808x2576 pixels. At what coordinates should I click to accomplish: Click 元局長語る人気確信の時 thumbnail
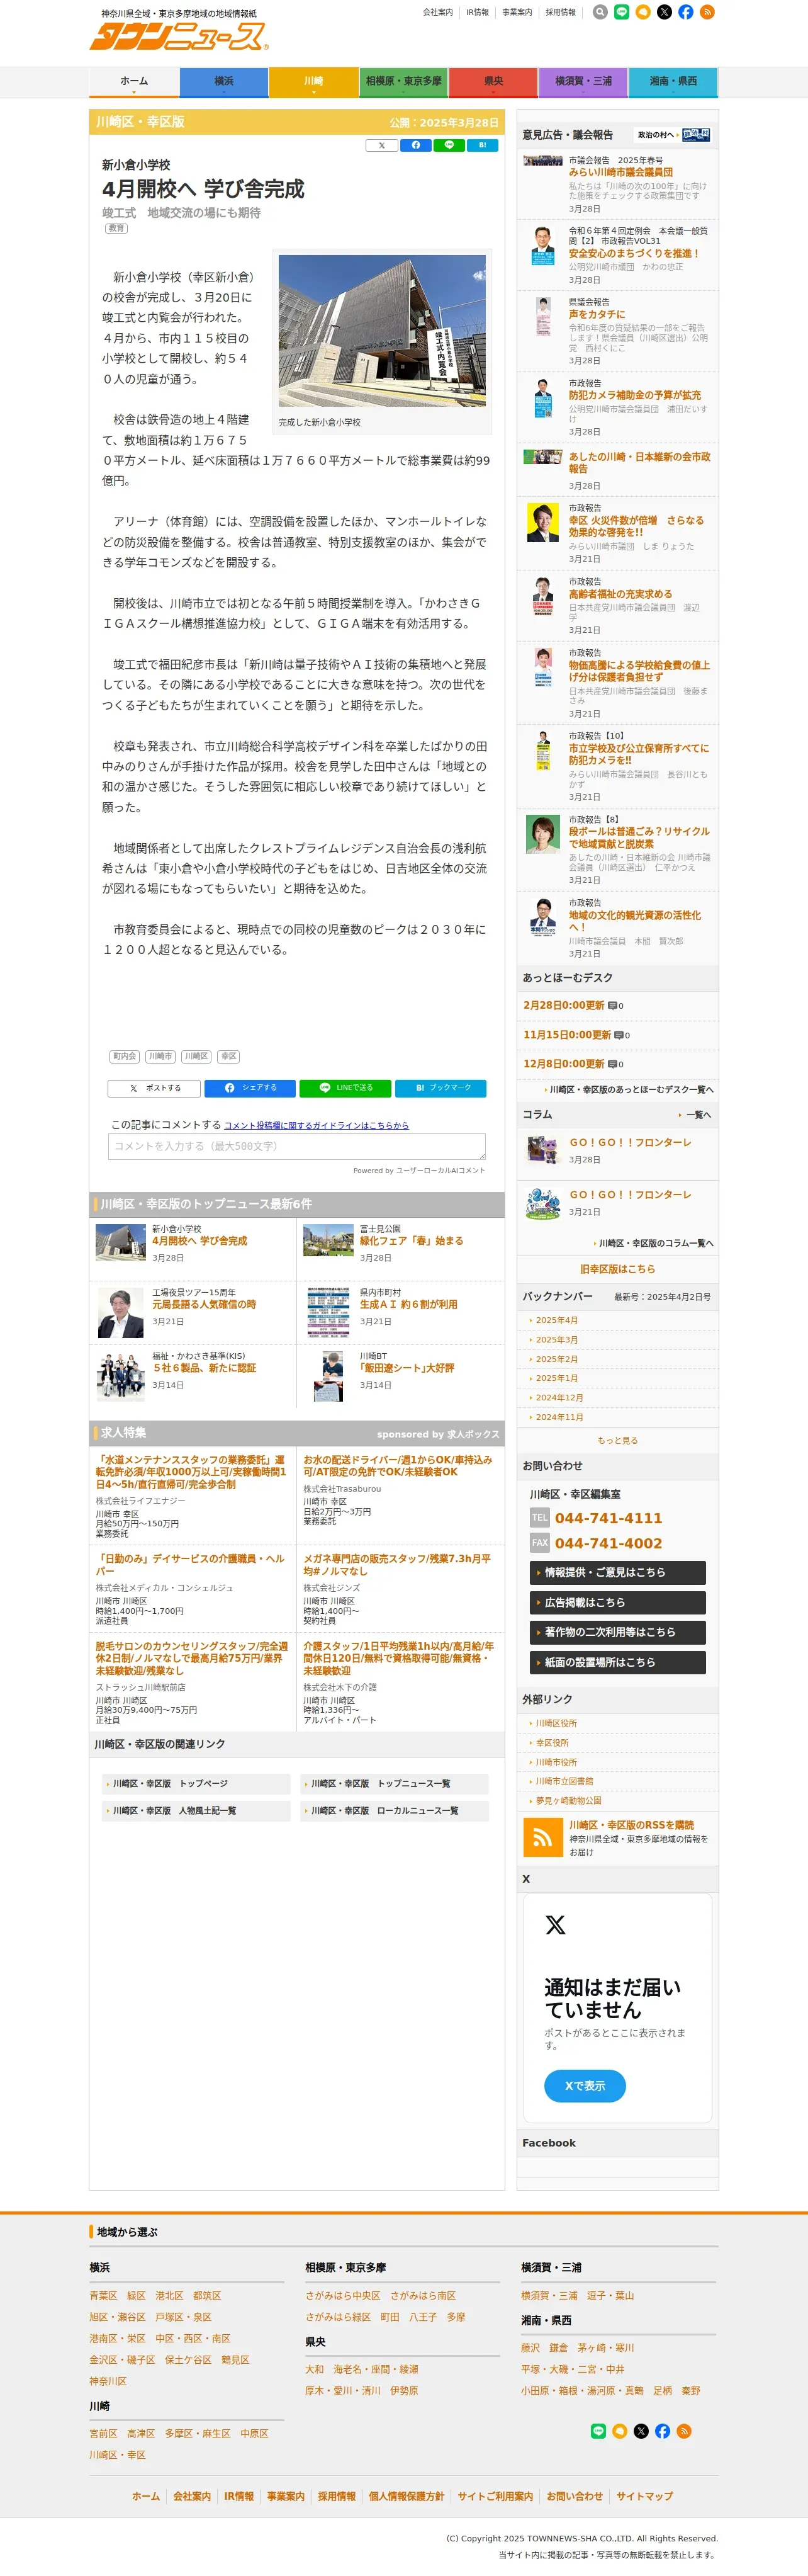[121, 1312]
